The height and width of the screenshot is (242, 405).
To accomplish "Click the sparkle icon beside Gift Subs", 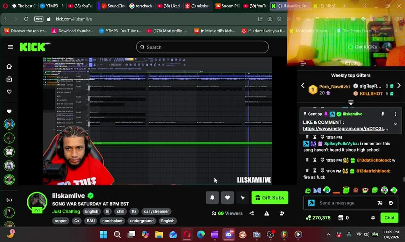I will point(243,198).
